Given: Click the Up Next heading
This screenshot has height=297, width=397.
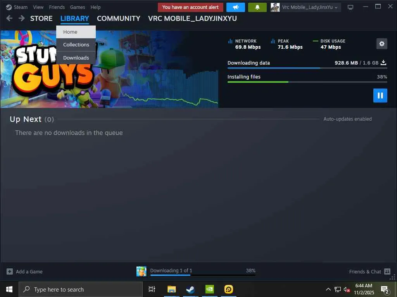Looking at the screenshot, I should 26,119.
